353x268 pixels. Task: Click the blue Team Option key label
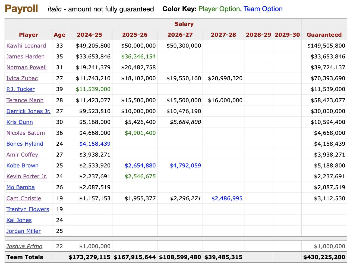pyautogui.click(x=263, y=9)
